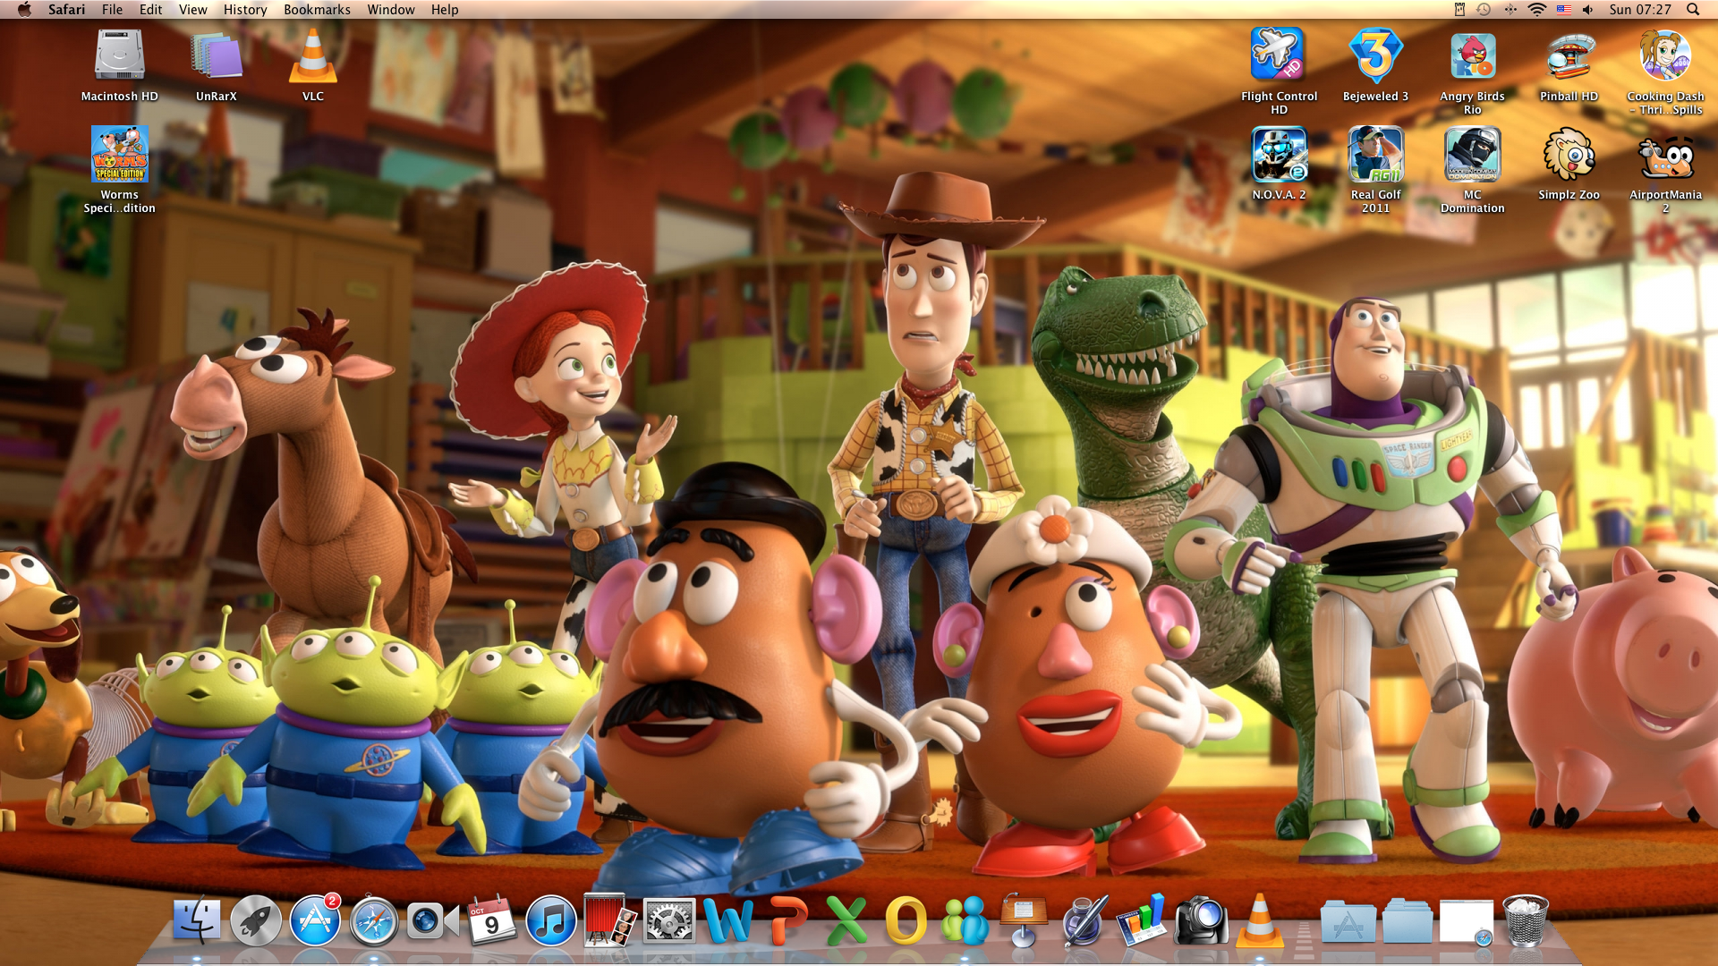Open the Applications folder stack in the dock

tap(1348, 923)
